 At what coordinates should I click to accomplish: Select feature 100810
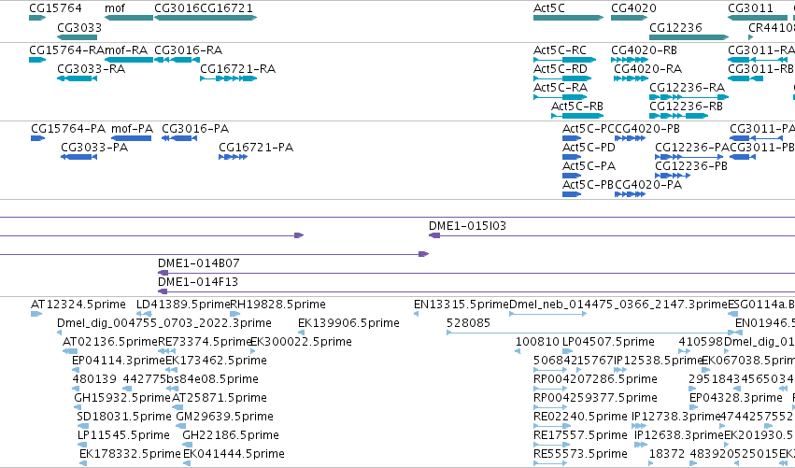point(537,342)
